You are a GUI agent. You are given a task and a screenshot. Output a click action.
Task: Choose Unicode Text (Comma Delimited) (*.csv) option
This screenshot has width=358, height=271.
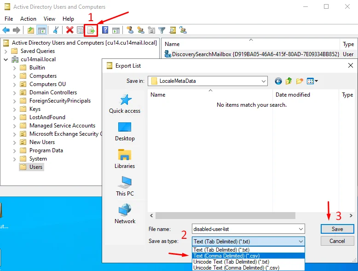pos(248,268)
